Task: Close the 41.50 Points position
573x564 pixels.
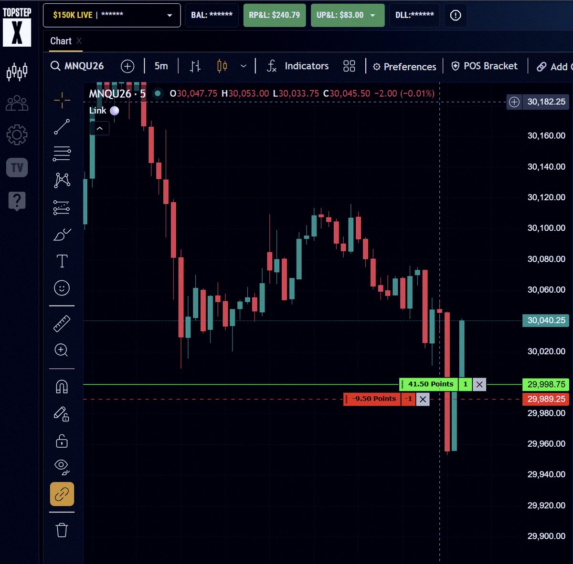Action: point(479,384)
